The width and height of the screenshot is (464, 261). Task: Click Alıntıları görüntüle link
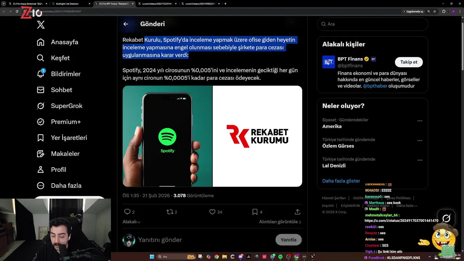[x=280, y=222]
